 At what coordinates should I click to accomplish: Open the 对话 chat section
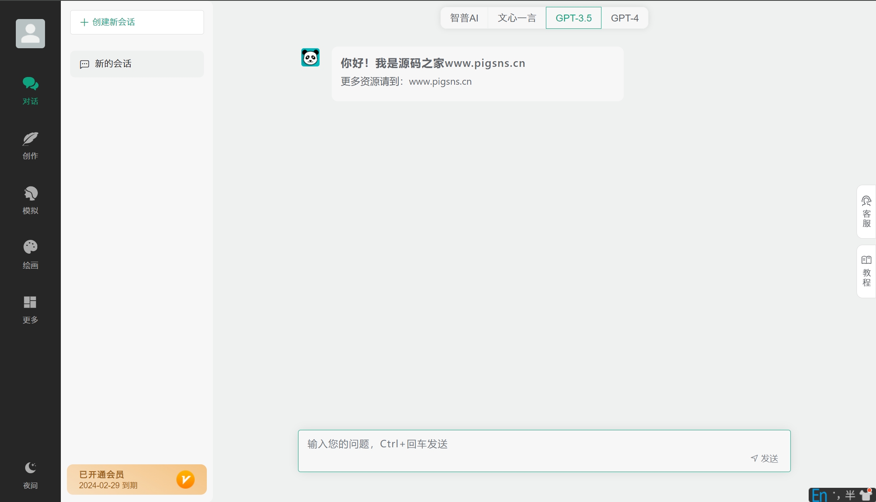click(x=30, y=91)
